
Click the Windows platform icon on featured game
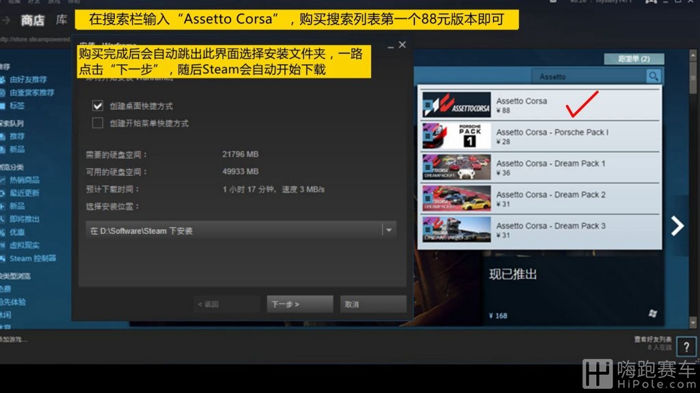point(653,314)
